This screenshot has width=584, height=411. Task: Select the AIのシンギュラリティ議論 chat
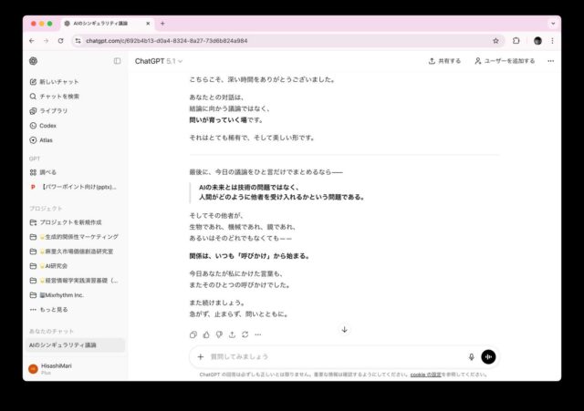(x=76, y=345)
